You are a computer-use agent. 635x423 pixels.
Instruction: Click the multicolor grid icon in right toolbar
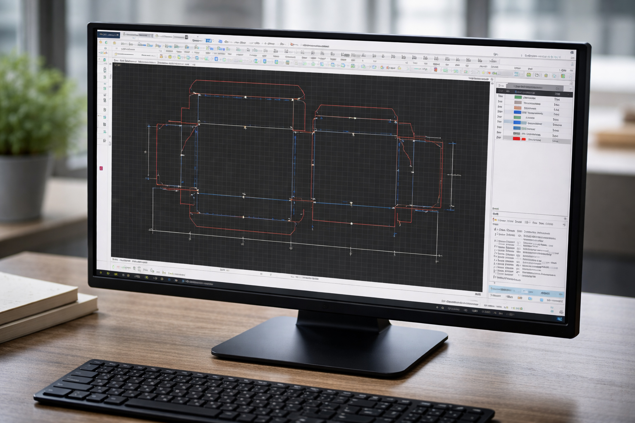tap(563, 76)
